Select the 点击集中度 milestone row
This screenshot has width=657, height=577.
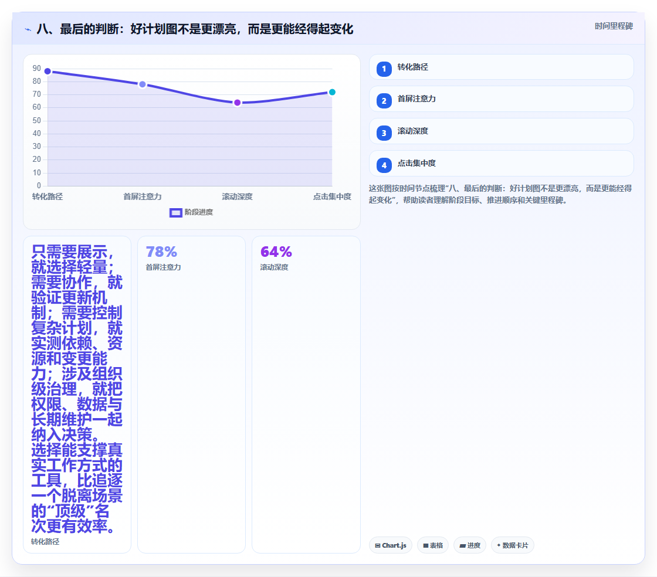[x=501, y=163]
